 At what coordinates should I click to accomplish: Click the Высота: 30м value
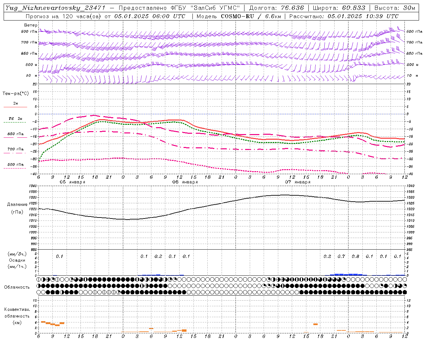[x=395, y=8]
